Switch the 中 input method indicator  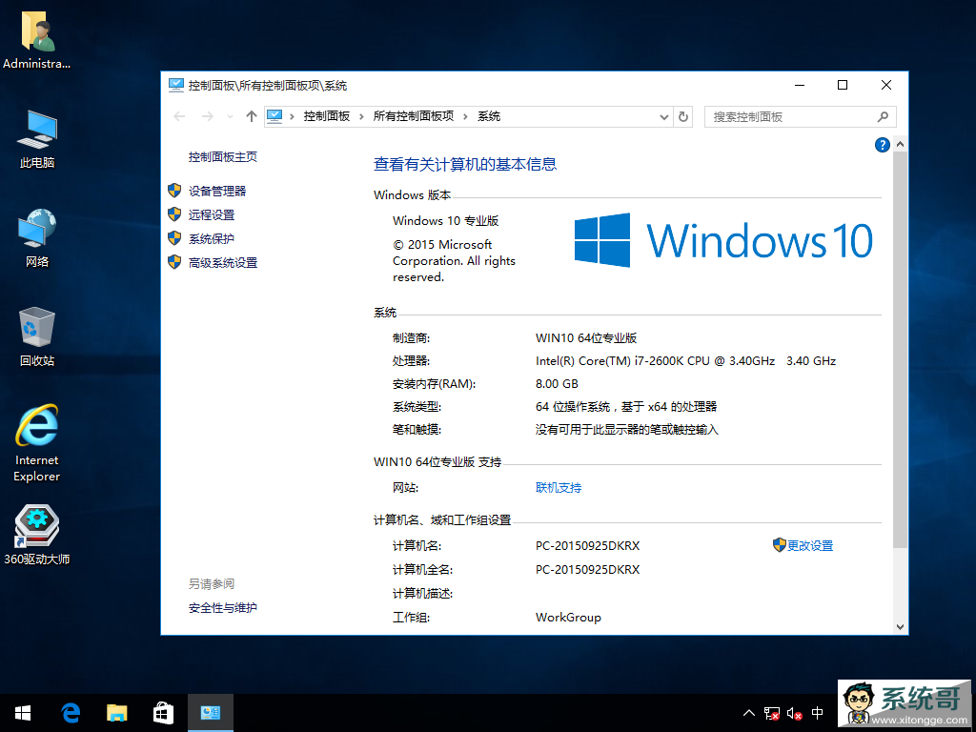[817, 713]
